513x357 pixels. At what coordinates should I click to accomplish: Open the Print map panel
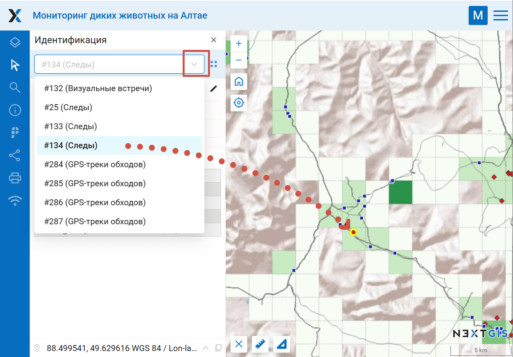coord(15,178)
